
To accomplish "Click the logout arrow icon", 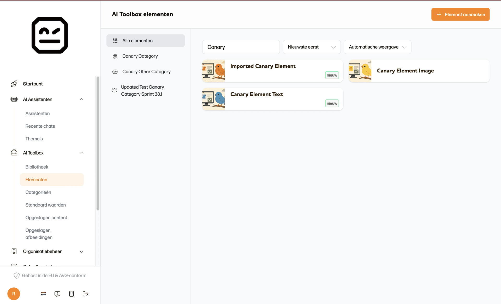I will click(86, 294).
